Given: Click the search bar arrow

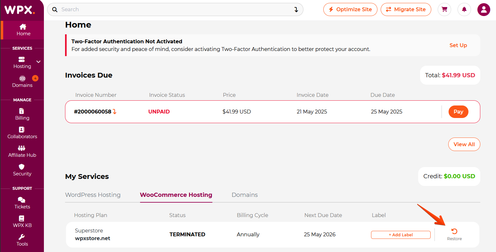Looking at the screenshot, I should coord(296,10).
